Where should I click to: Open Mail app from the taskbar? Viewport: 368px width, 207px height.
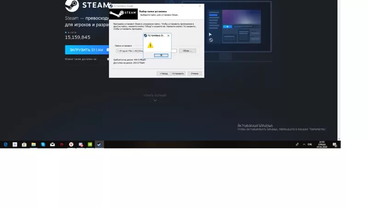click(x=52, y=144)
